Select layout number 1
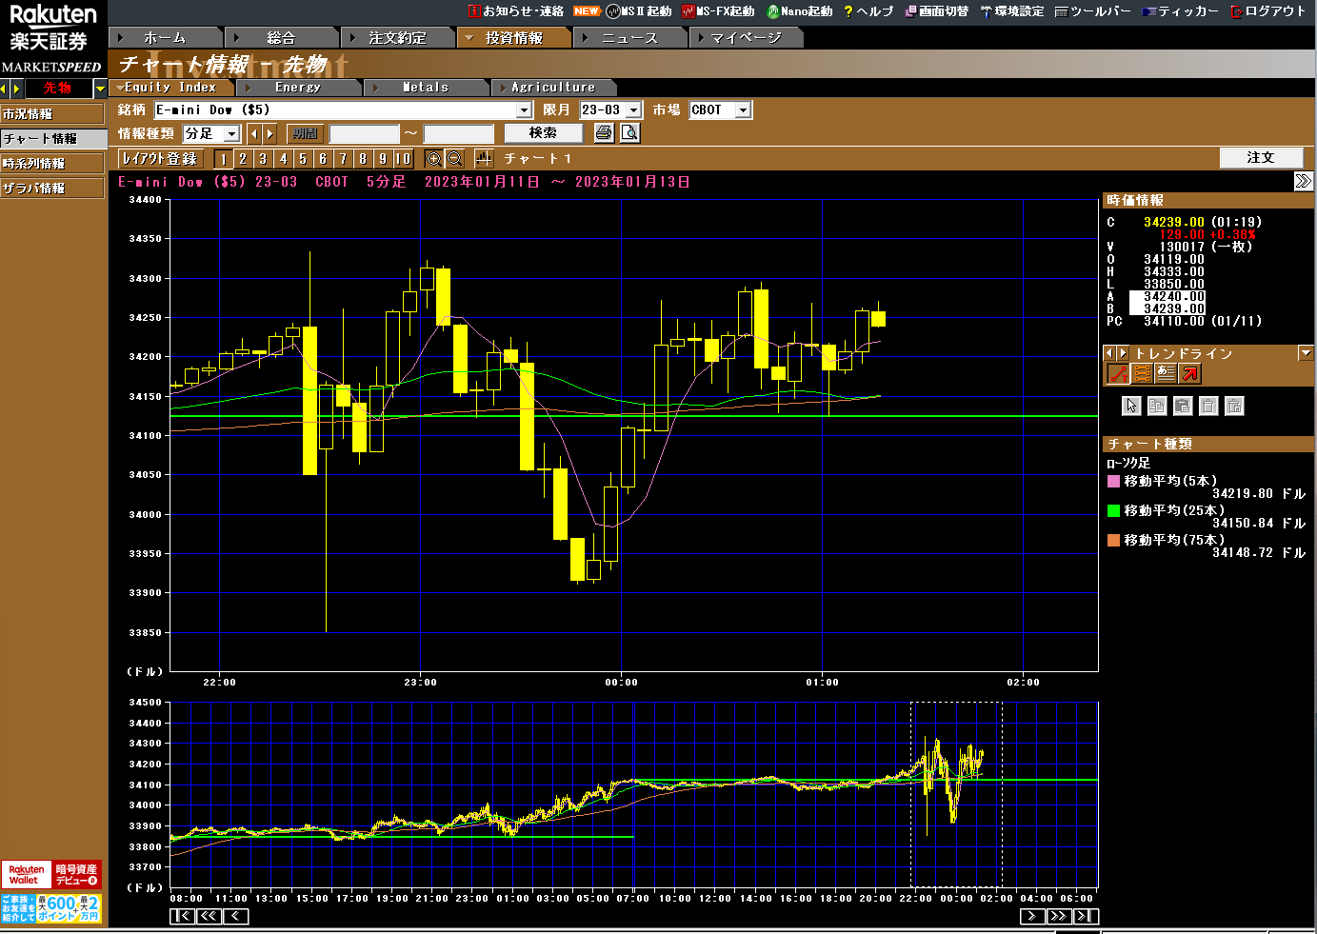The image size is (1317, 934). pyautogui.click(x=223, y=159)
